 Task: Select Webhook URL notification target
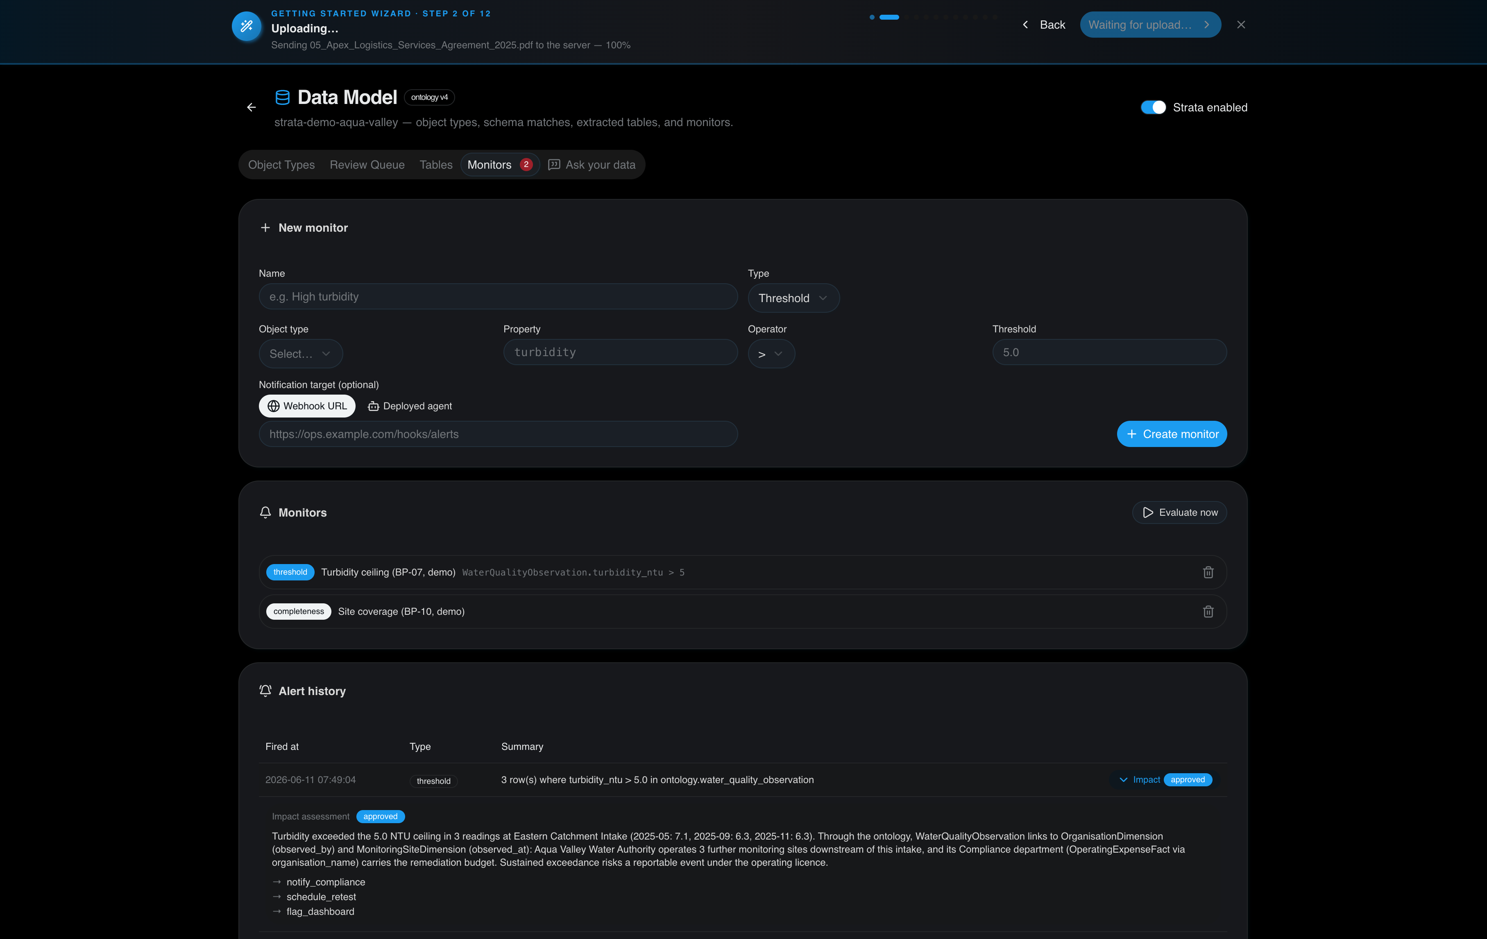[x=307, y=406]
